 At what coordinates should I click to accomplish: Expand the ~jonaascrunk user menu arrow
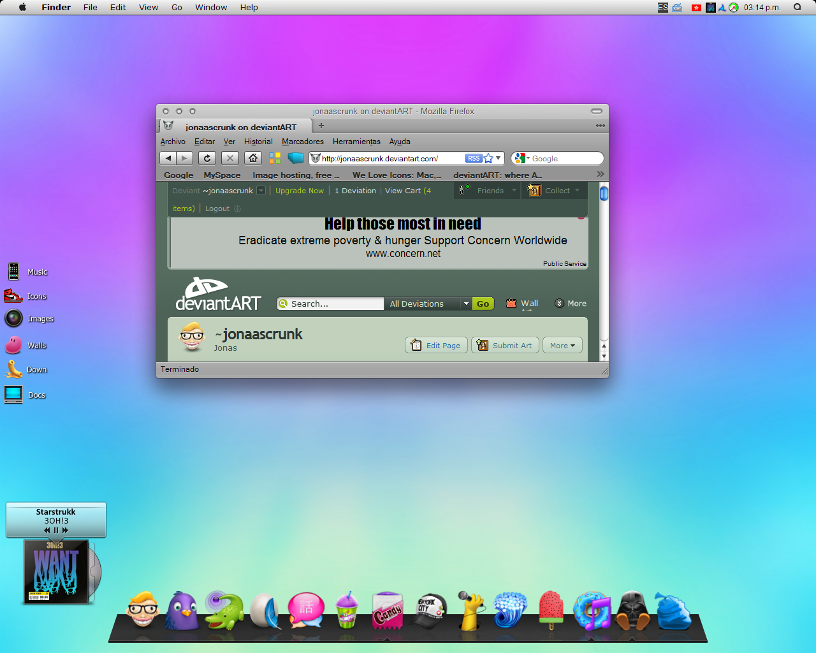261,191
